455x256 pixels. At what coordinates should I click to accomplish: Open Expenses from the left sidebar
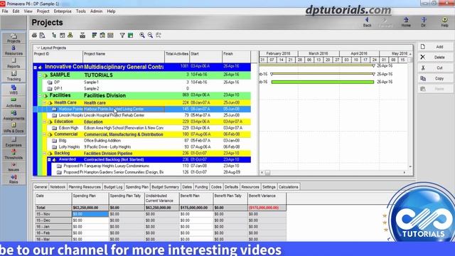click(14, 142)
